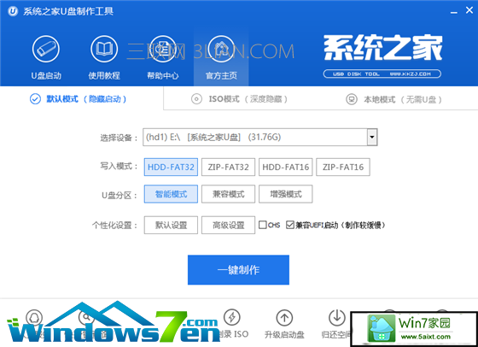Open the U盘启动 section

click(46, 57)
